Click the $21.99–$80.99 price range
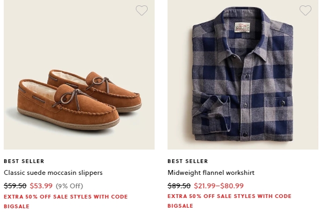 [219, 186]
